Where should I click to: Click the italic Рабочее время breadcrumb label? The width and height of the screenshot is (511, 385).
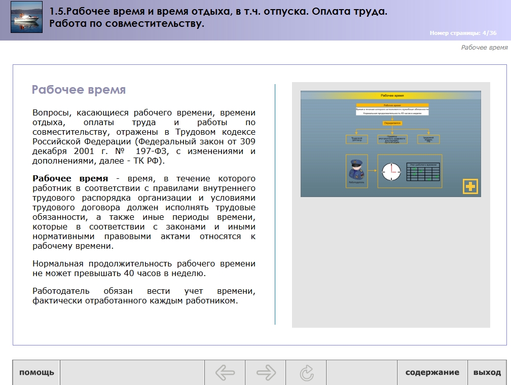pos(484,48)
